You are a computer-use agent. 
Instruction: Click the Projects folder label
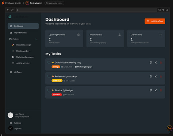pos(16,39)
